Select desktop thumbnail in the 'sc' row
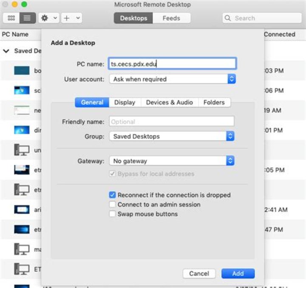The width and height of the screenshot is (306, 288). coord(22,90)
